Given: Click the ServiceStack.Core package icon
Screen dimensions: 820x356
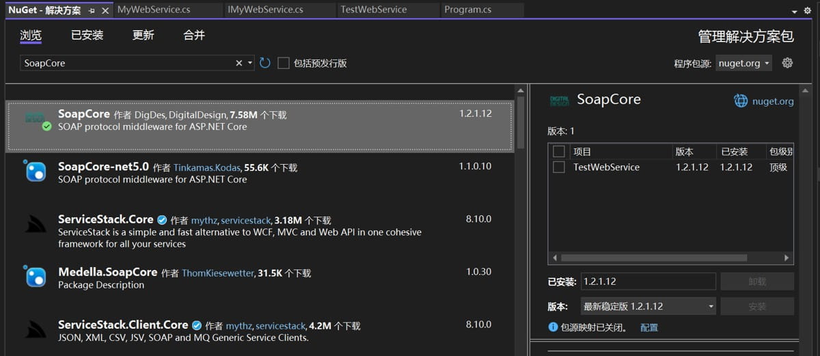Looking at the screenshot, I should (36, 224).
